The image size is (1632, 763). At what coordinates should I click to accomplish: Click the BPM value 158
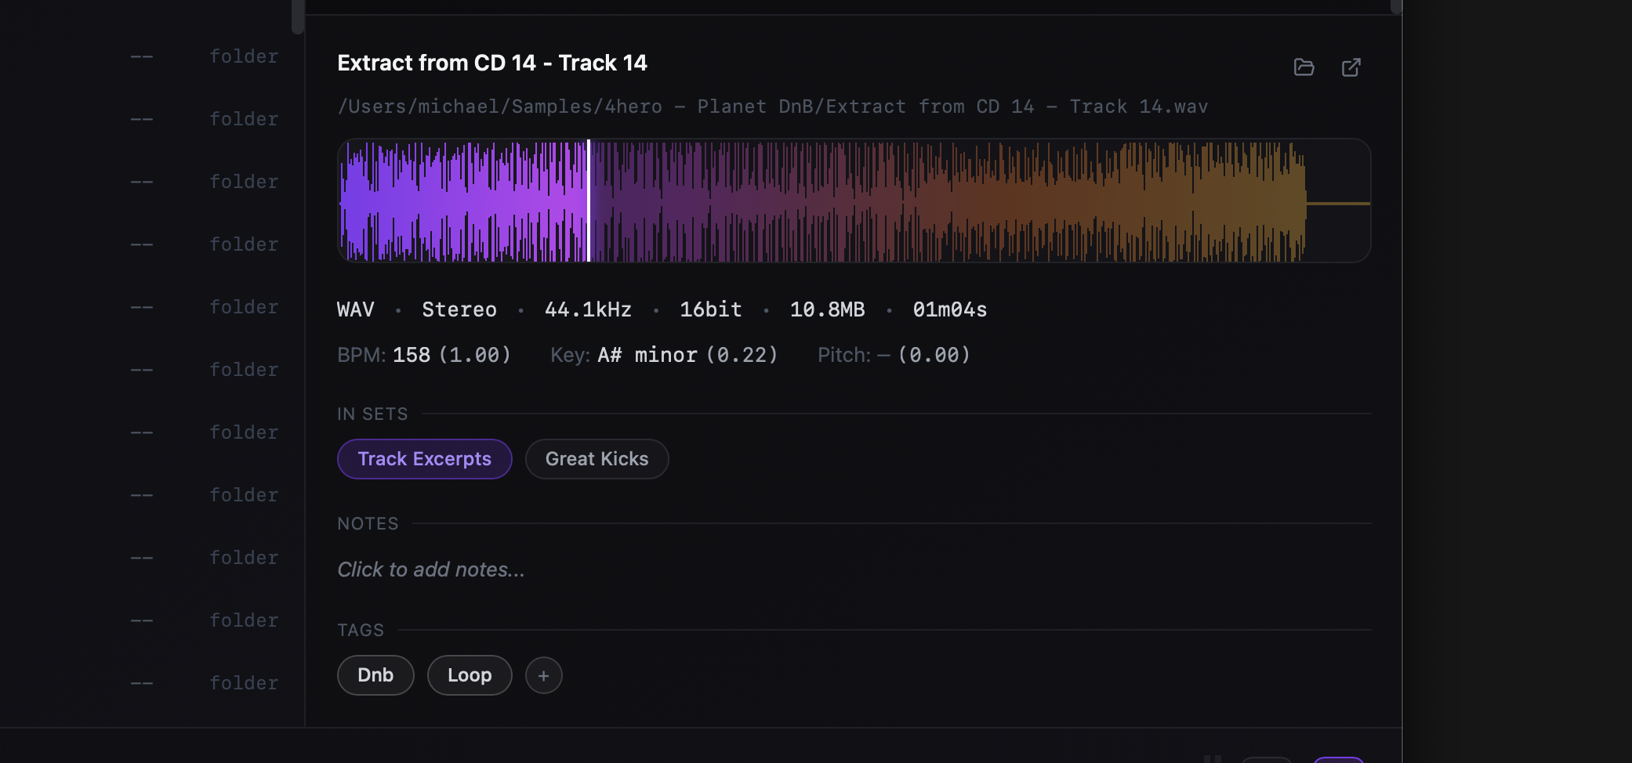[x=412, y=355]
